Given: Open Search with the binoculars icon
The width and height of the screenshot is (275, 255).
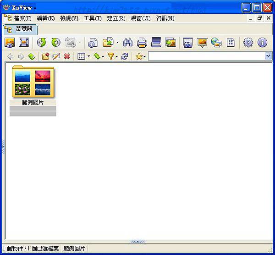Looking at the screenshot, I should (x=128, y=43).
